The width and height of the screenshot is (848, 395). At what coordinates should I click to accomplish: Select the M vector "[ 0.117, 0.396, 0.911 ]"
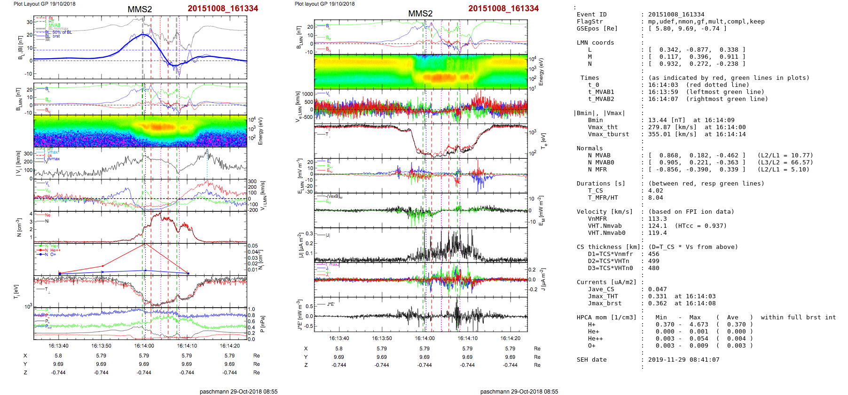pyautogui.click(x=697, y=57)
